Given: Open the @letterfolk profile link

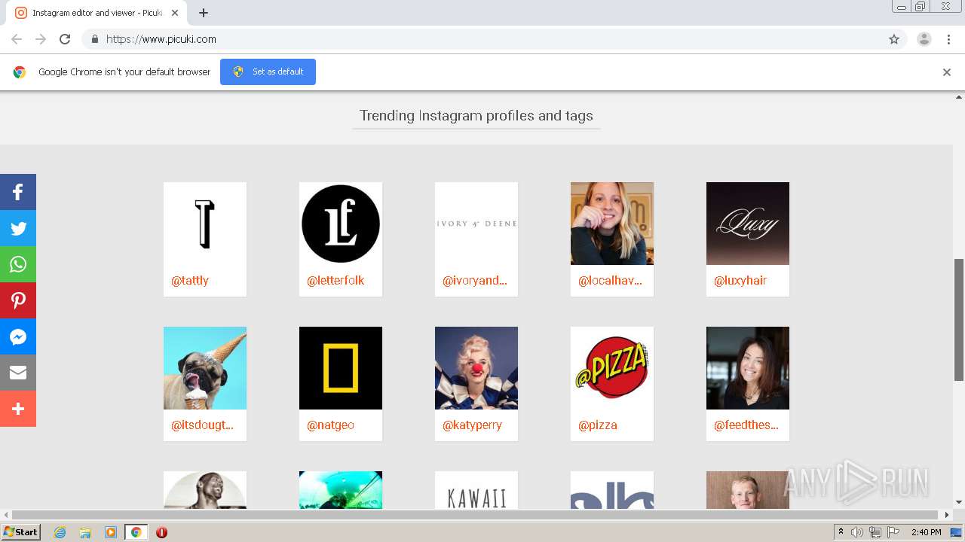Looking at the screenshot, I should (x=335, y=280).
